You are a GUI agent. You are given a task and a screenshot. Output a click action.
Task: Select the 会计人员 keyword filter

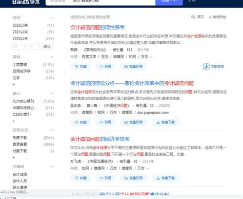click(19, 181)
